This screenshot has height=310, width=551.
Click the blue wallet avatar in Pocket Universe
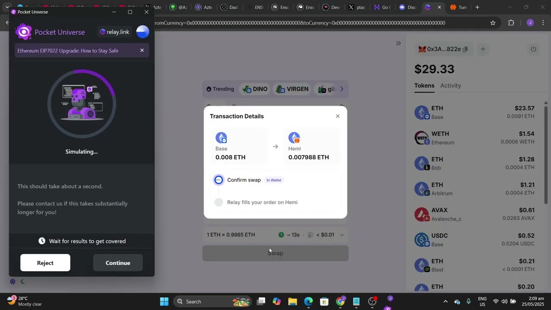point(142,32)
